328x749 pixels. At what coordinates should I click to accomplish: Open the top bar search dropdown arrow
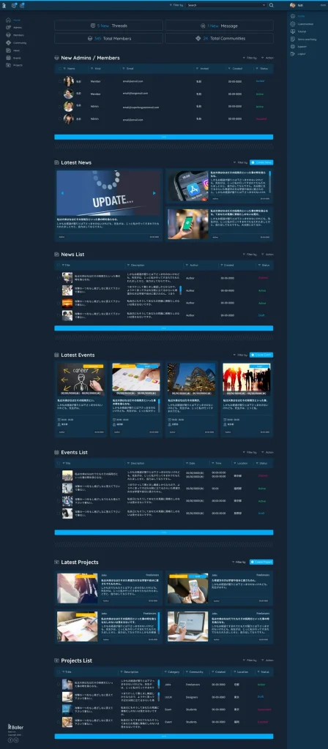[264, 5]
